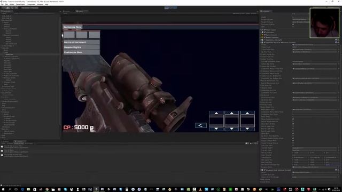Screen dimensions: 342x192
Task: Click the up arrow of the middle selector column
Action: coord(231,113)
